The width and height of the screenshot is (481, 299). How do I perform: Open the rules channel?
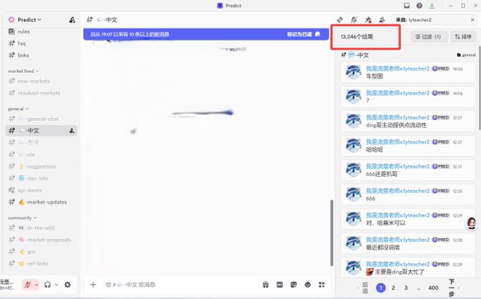[42, 31]
